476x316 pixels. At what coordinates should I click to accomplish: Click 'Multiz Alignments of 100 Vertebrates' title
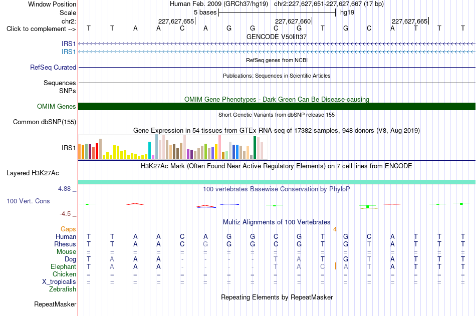tap(277, 222)
